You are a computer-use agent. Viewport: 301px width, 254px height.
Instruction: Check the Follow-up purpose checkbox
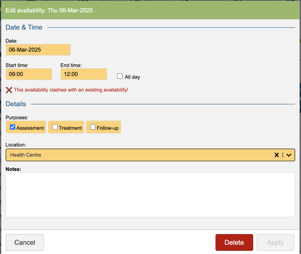tap(93, 127)
